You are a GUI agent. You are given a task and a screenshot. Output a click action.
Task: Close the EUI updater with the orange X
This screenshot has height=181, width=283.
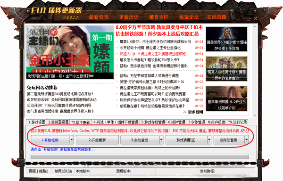(x=255, y=18)
